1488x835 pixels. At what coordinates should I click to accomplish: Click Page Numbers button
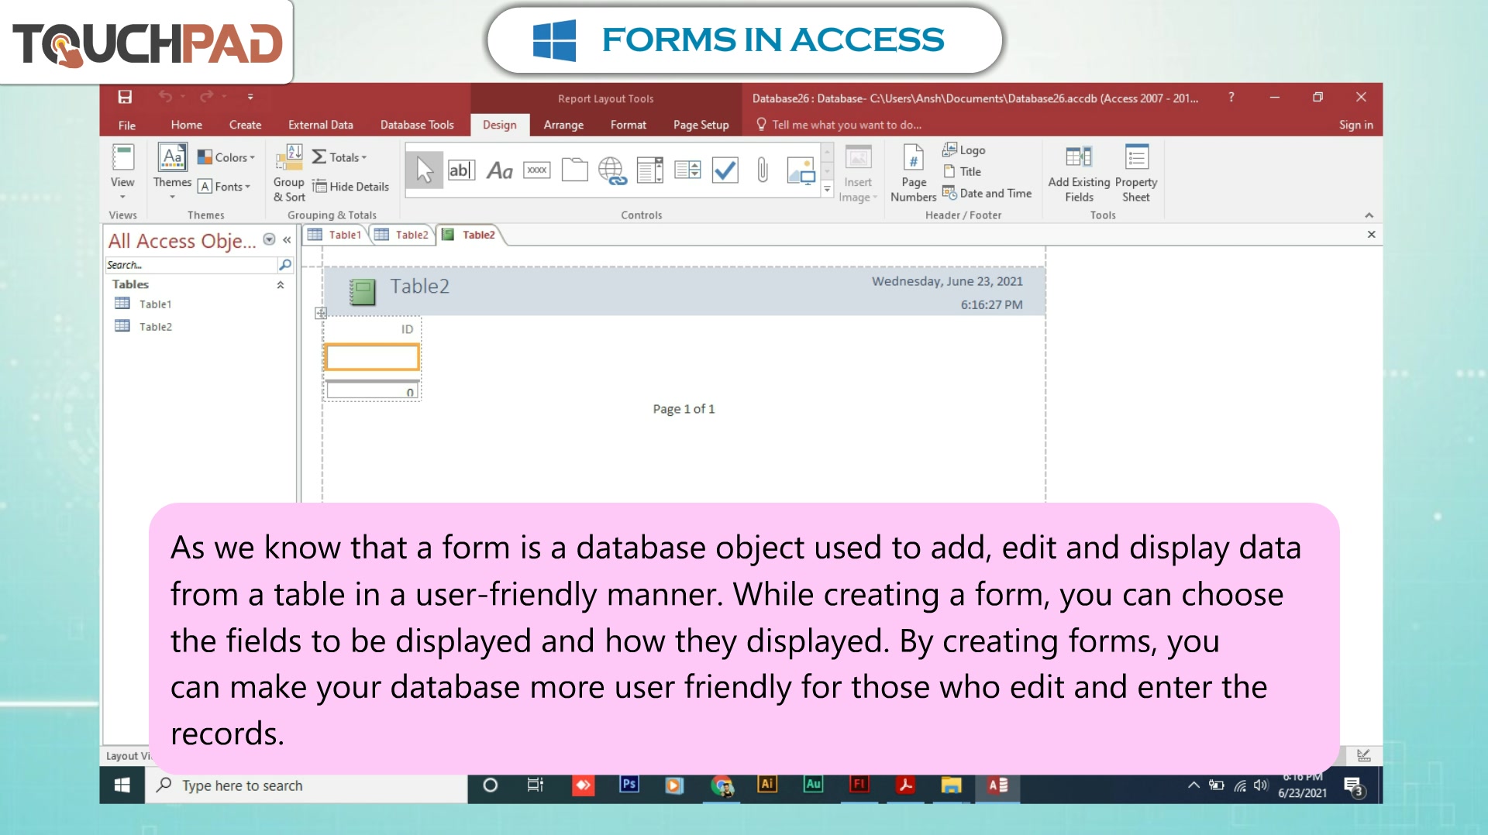click(x=914, y=174)
